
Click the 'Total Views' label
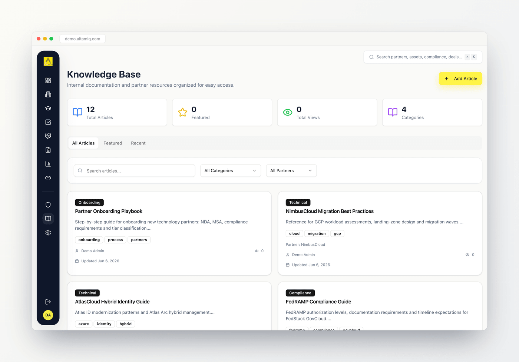pos(308,117)
